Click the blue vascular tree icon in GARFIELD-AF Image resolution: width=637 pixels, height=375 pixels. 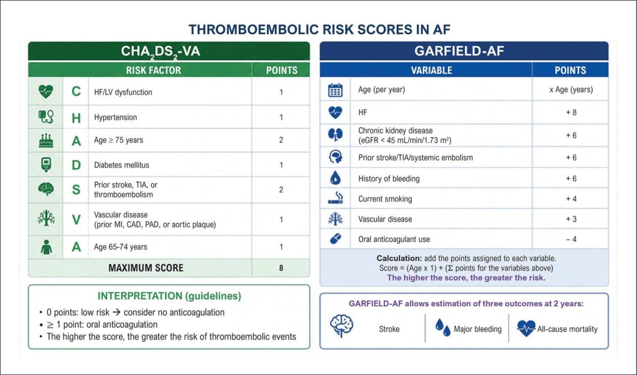click(335, 219)
